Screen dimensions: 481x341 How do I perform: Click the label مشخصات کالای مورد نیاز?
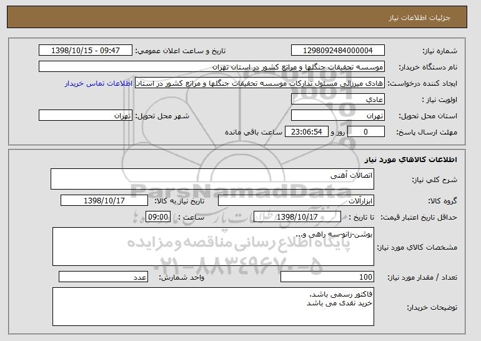(417, 247)
